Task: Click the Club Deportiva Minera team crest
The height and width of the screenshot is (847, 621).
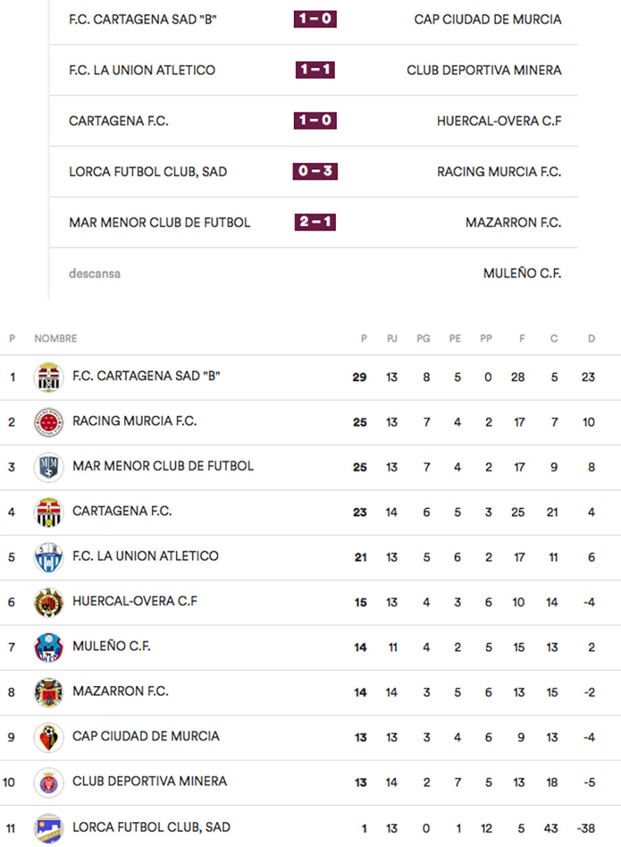Action: [x=49, y=783]
